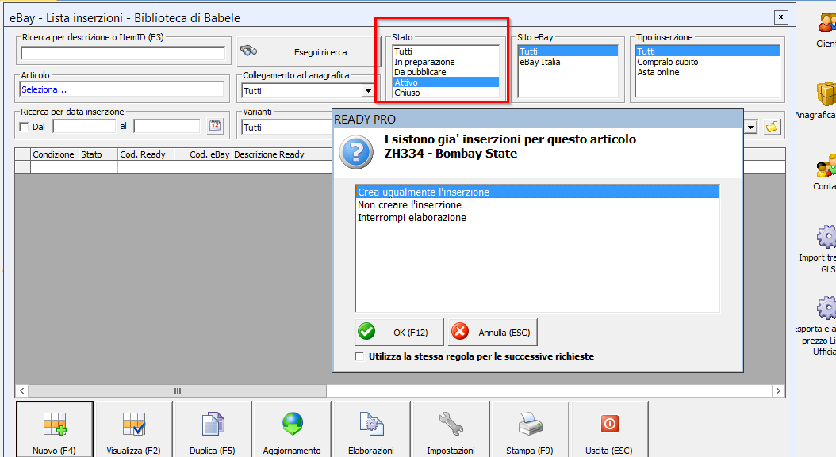Click the binoculars search icon
836x457 pixels.
click(248, 51)
